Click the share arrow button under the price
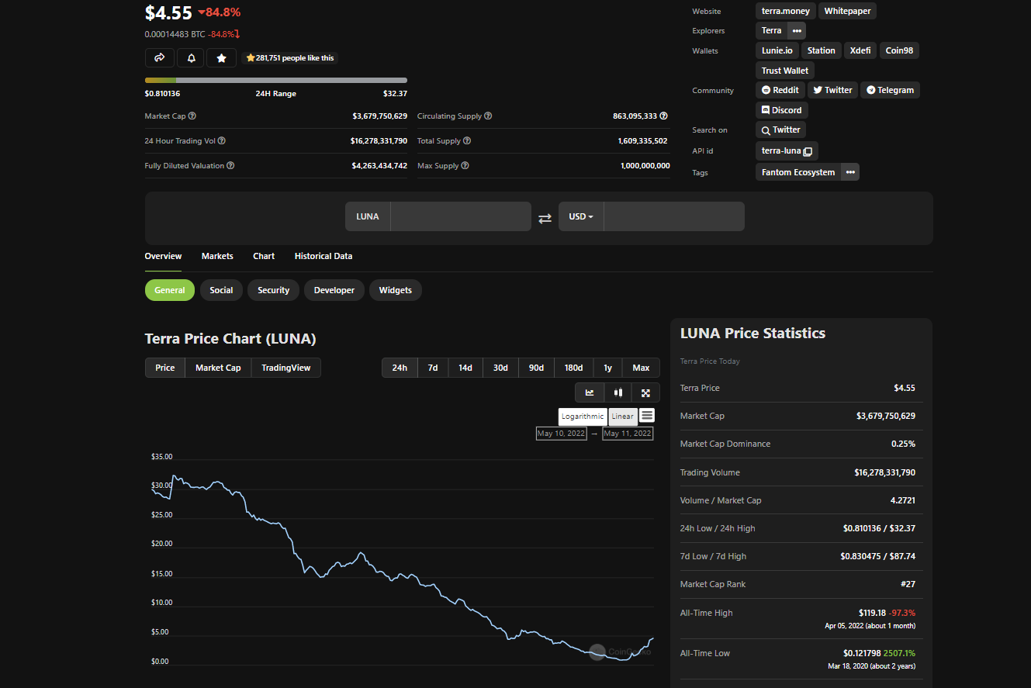Viewport: 1031px width, 688px height. pyautogui.click(x=160, y=57)
